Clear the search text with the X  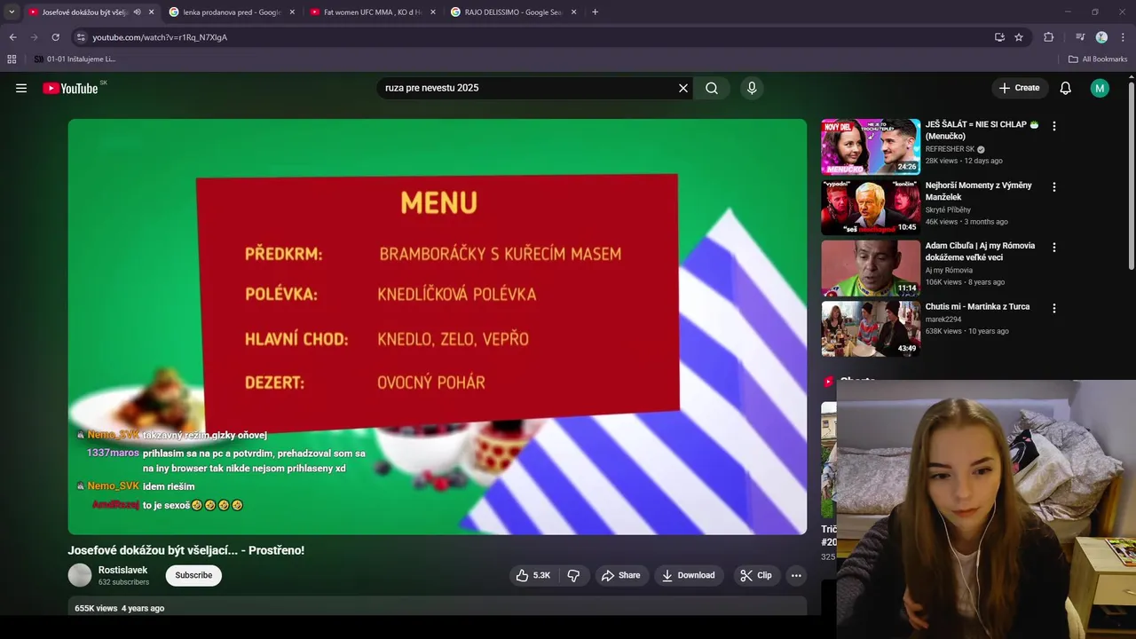tap(683, 88)
